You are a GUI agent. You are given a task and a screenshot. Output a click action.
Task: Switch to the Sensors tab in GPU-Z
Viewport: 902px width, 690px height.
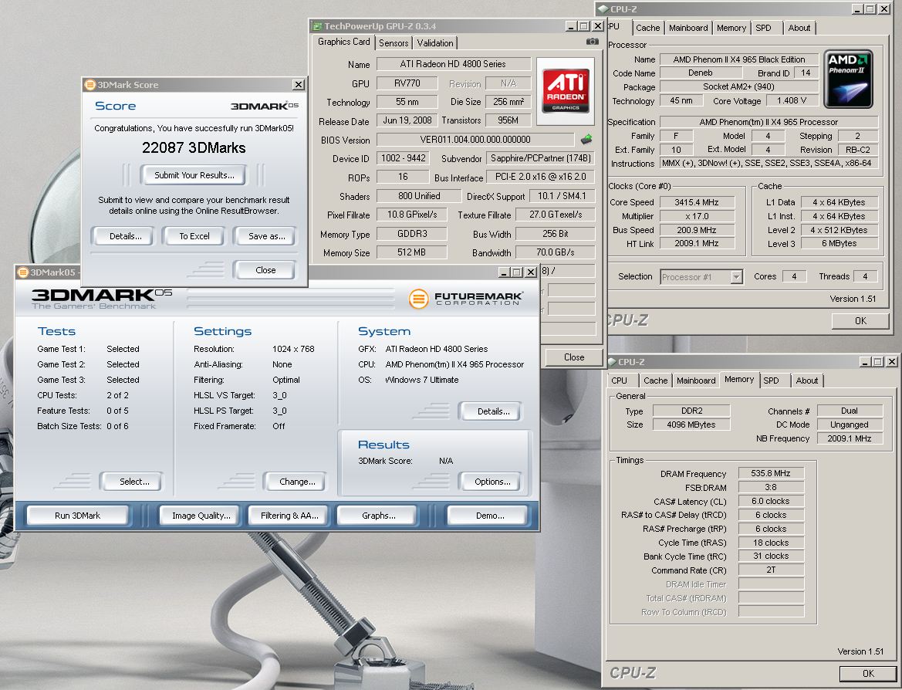(x=394, y=42)
